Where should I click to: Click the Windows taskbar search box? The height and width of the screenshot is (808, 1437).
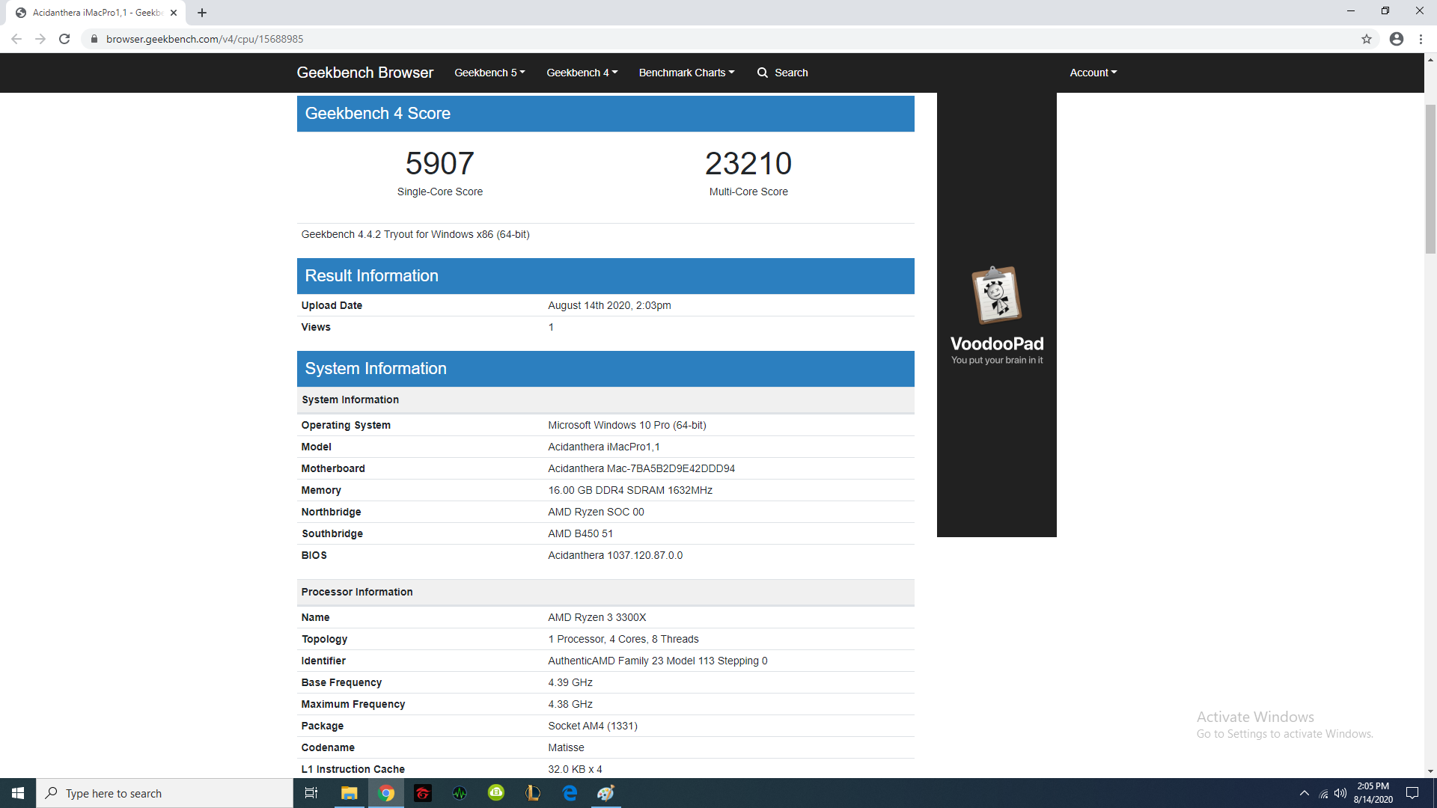[165, 793]
